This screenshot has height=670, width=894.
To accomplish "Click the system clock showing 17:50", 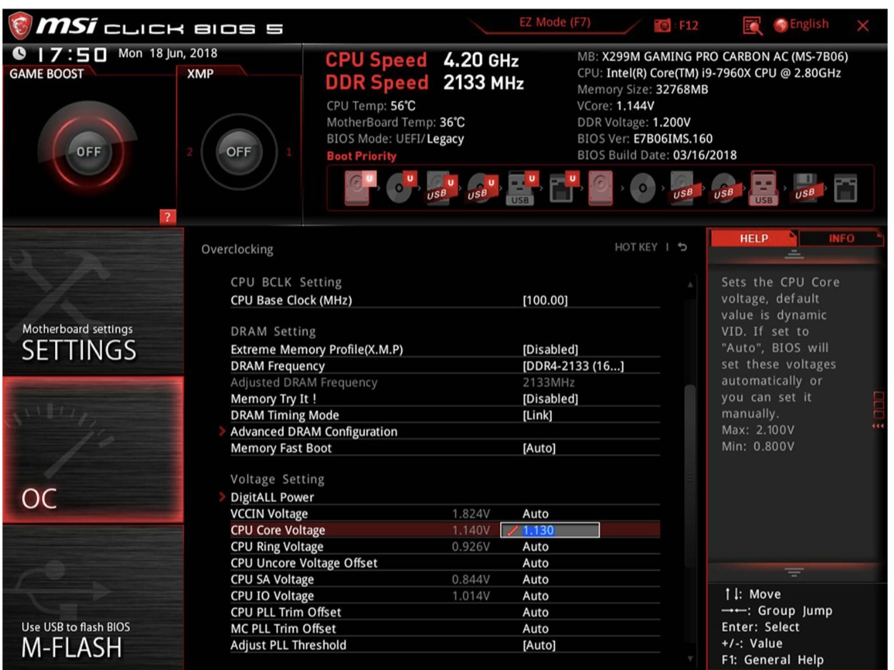I will pyautogui.click(x=71, y=54).
